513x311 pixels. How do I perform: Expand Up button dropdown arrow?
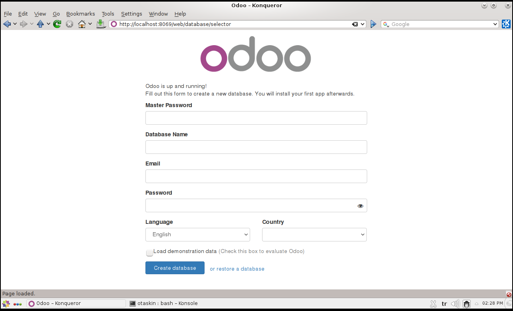point(48,24)
